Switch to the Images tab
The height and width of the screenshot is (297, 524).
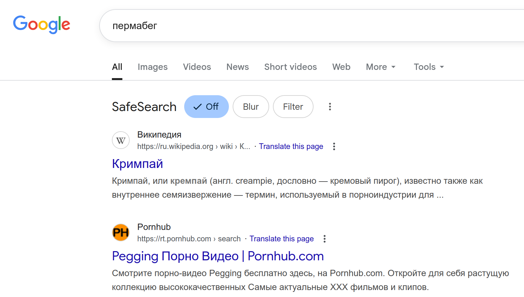(152, 67)
